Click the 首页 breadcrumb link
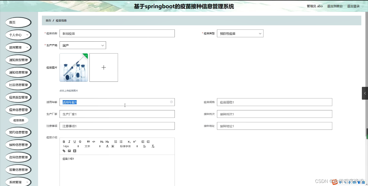368x186 pixels. click(x=48, y=20)
